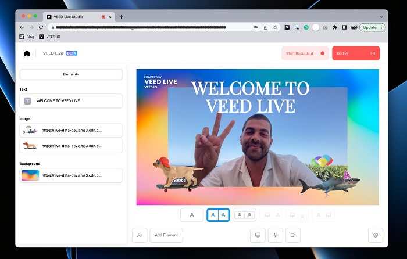407x259 pixels.
Task: Open the VEED.IO bookmark
Action: 50,37
